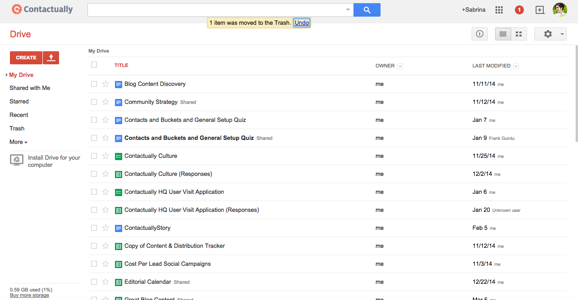Click the Buy more storage link
The image size is (578, 300).
click(29, 295)
